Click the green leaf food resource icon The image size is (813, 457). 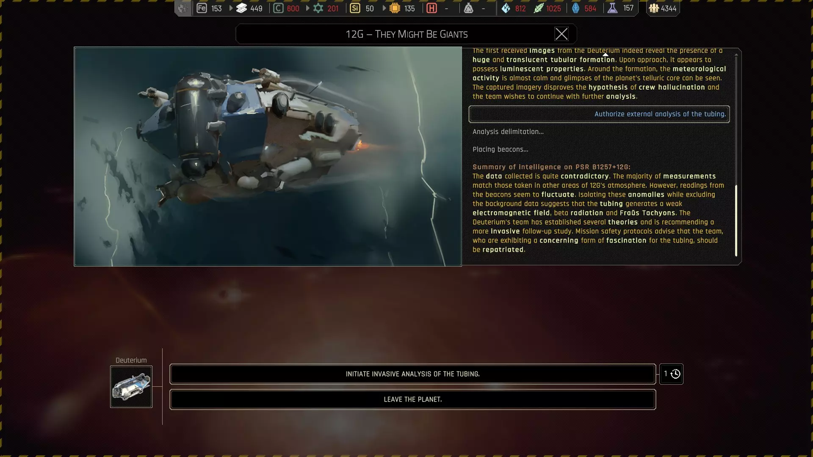(x=538, y=8)
